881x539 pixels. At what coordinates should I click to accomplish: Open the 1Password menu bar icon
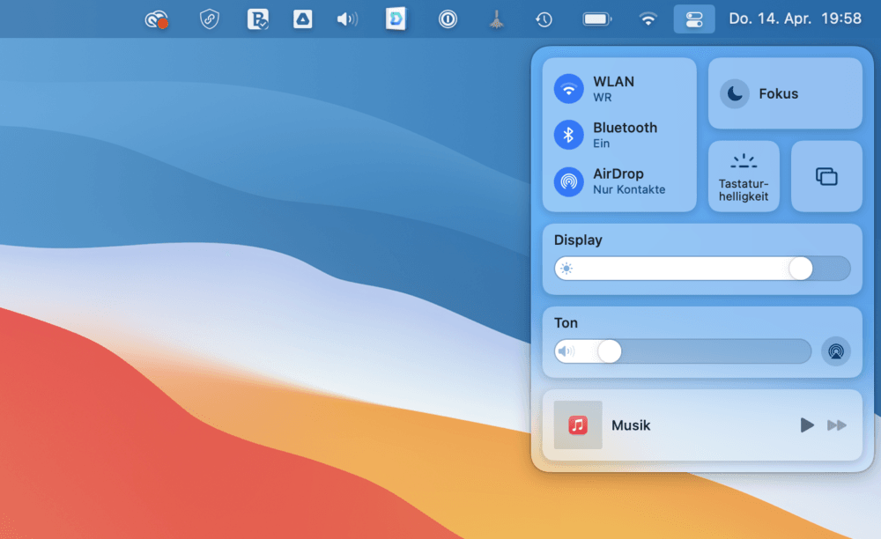click(448, 19)
